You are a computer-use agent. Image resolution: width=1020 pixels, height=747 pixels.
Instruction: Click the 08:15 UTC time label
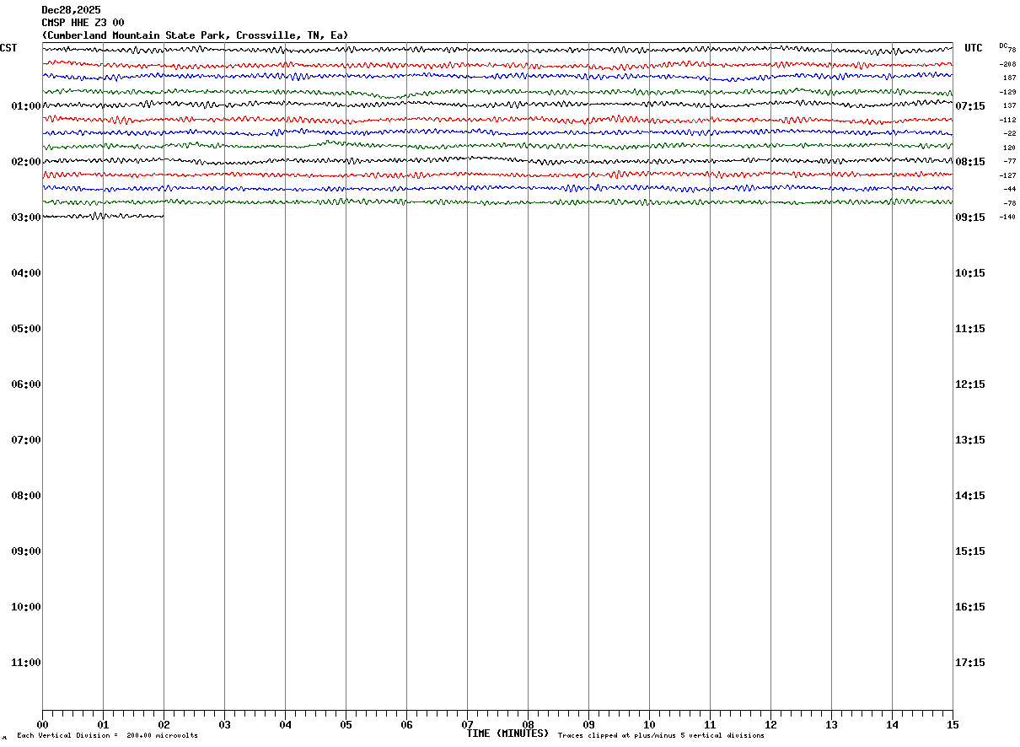tap(970, 162)
